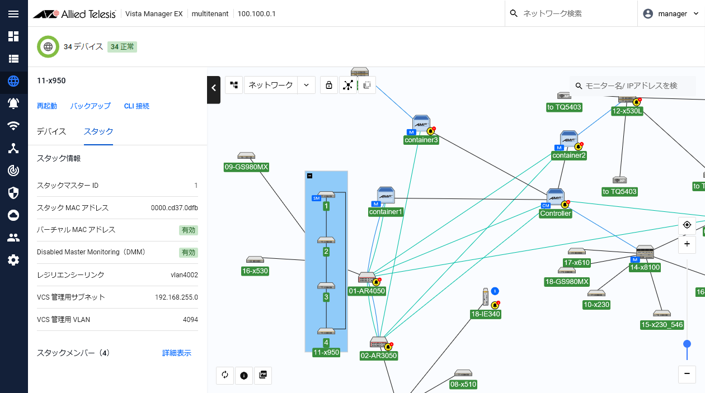The image size is (705, 393).
Task: Switch to the デバイス tab
Action: click(51, 131)
